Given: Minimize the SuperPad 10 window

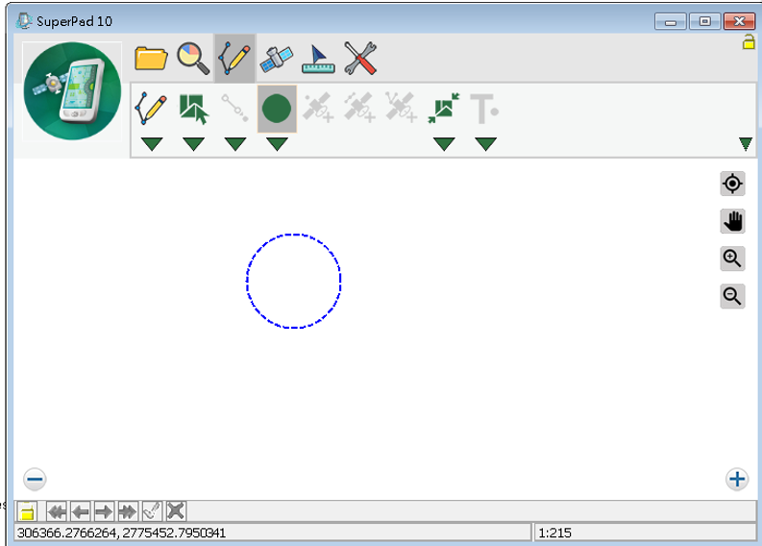Looking at the screenshot, I should [x=670, y=21].
